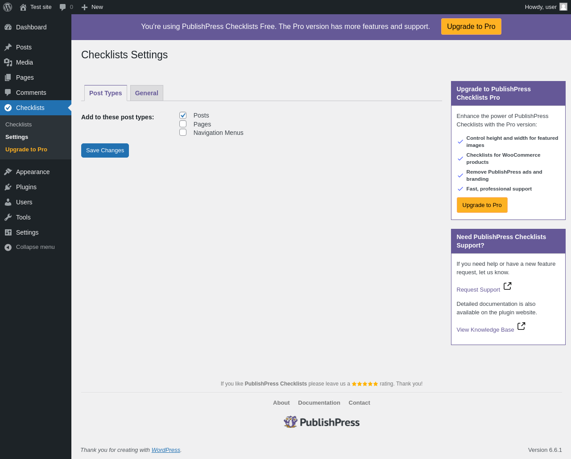The image size is (571, 459).
Task: Open the Plugins menu label
Action: click(x=26, y=187)
